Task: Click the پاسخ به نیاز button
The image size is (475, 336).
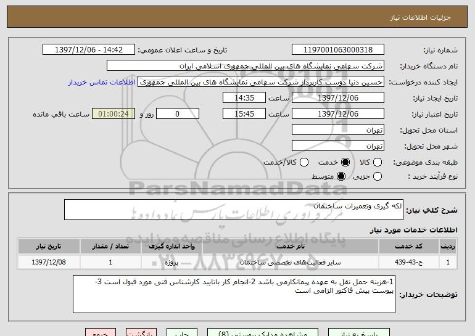Action: click(359, 333)
